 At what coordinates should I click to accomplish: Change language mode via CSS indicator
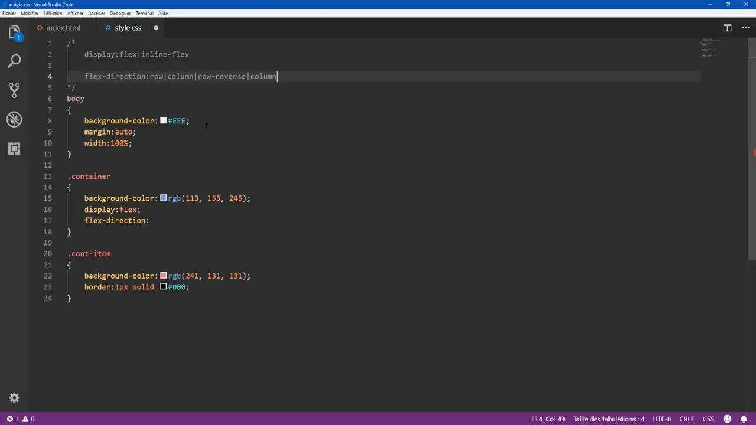pos(708,419)
